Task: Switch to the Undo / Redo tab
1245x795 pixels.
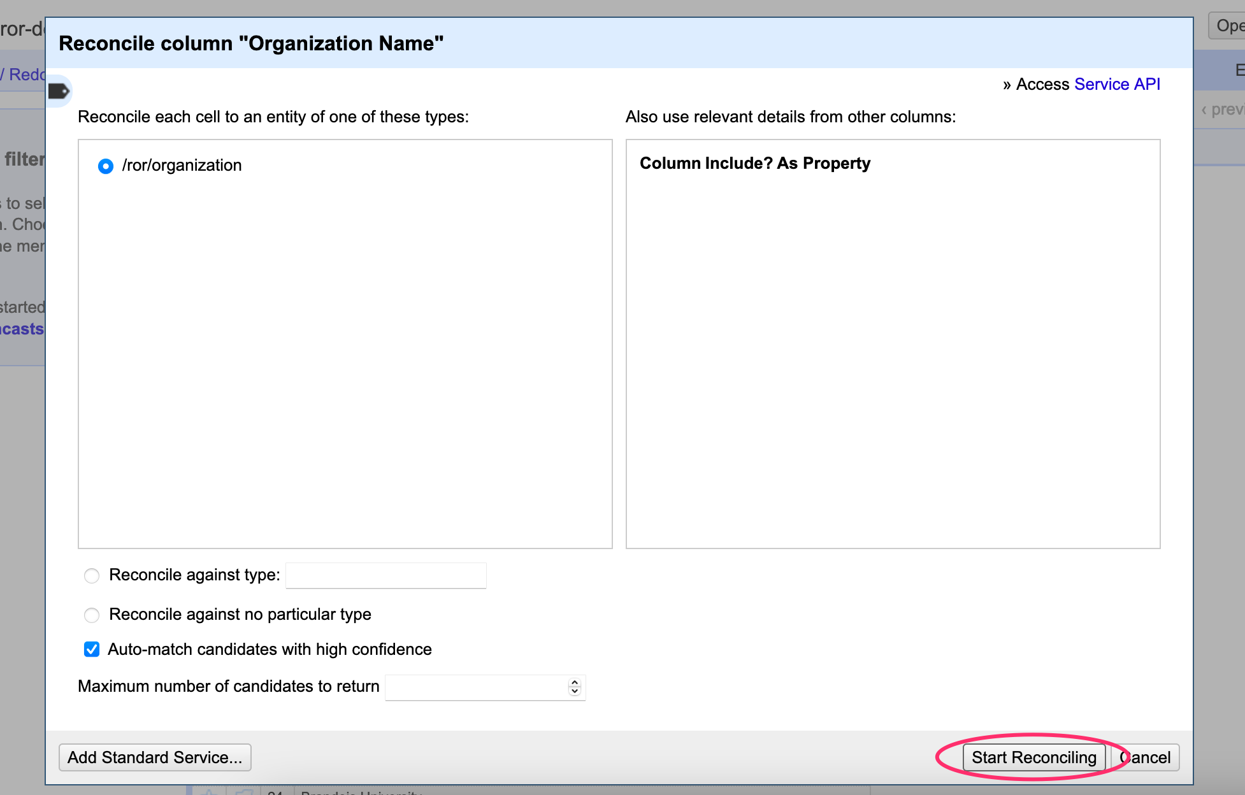Action: pos(23,75)
